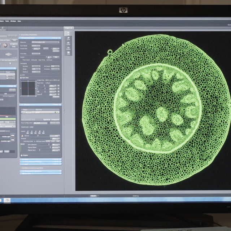Switch to the Image 1 document tab
Viewport: 231px width, 231px height.
click(68, 28)
